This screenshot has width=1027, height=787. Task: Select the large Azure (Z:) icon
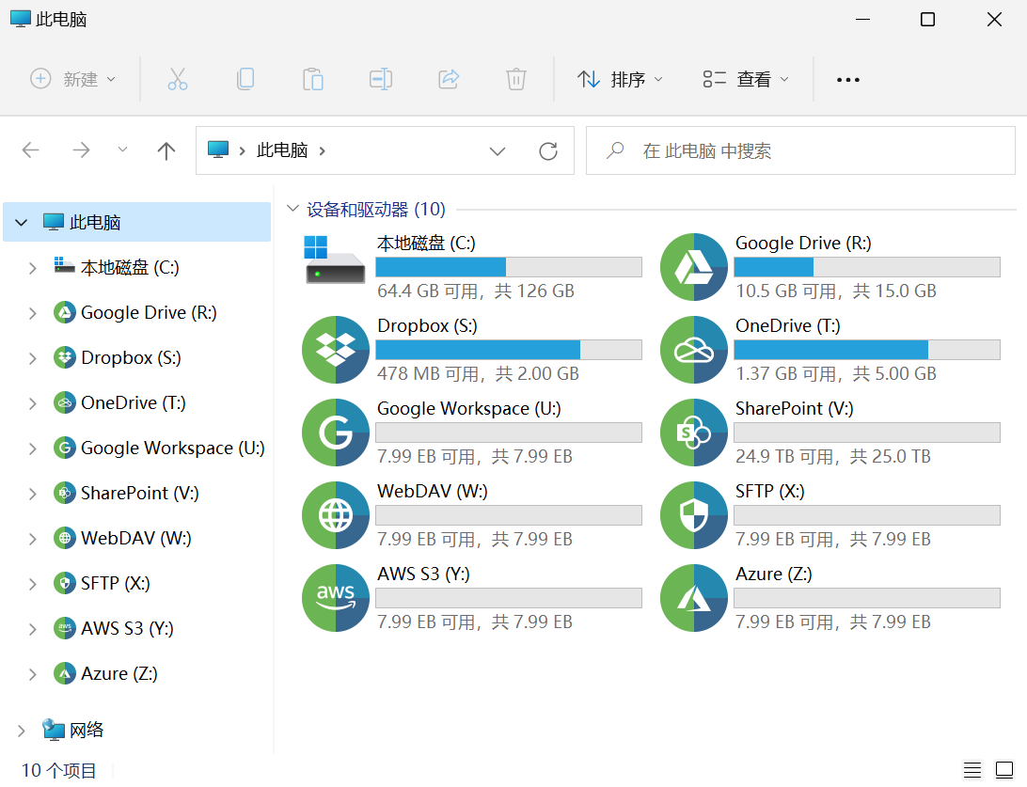pyautogui.click(x=694, y=598)
